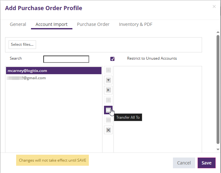The image size is (221, 173).
Task: Close the Add Purchase Order Profile dialog
Action: pos(214,7)
